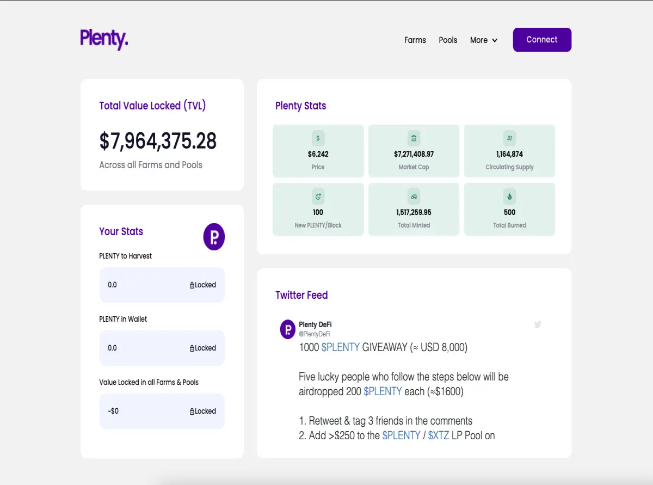653x485 pixels.
Task: Click the Total Minted icon
Action: 414,197
